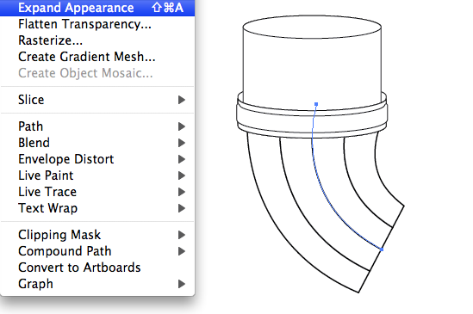Open the Live Paint submenu
This screenshot has width=473, height=314.
point(97,175)
